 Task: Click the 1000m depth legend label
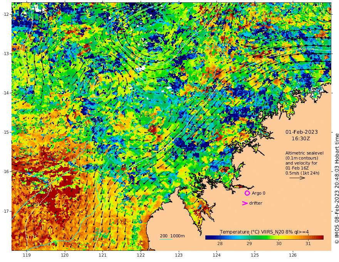pos(178,236)
